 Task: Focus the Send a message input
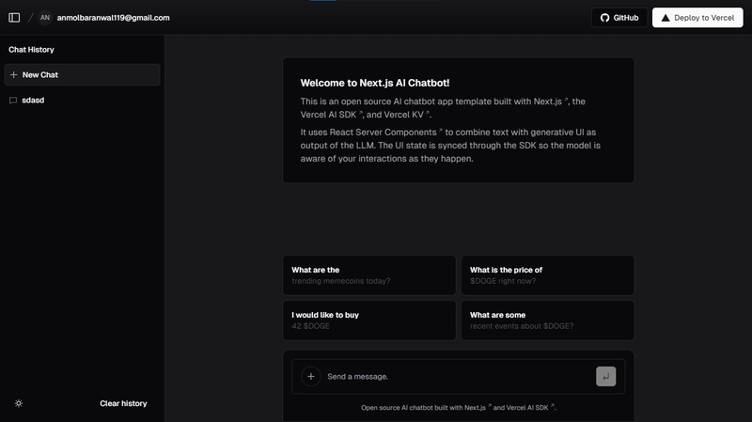point(458,377)
